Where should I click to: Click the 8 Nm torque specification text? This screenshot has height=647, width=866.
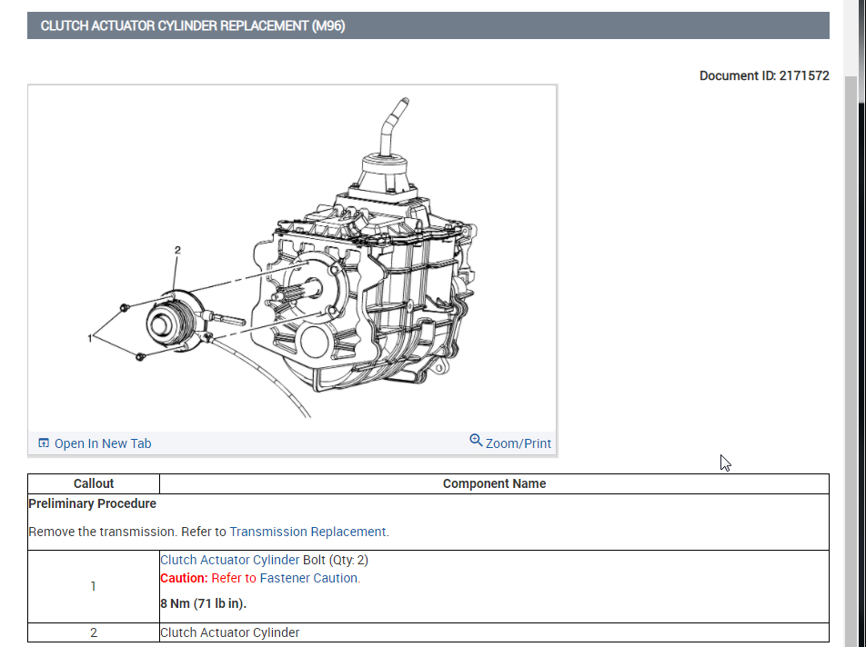click(x=204, y=603)
